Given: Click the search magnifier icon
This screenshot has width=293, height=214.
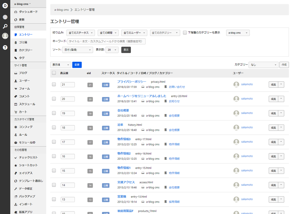Looking at the screenshot, I should point(5,27).
